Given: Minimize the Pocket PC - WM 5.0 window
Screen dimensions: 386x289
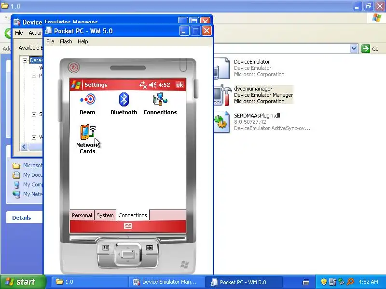Looking at the screenshot, I should pos(184,31).
